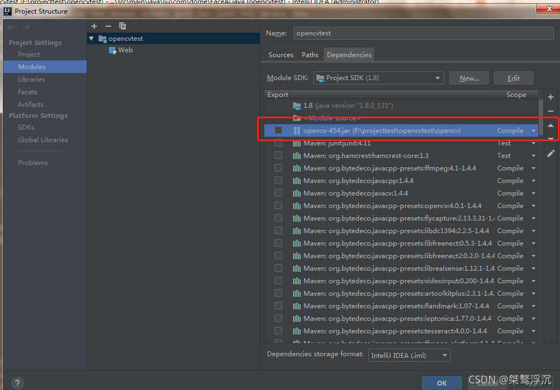Switch to the Paths tab

click(x=310, y=54)
